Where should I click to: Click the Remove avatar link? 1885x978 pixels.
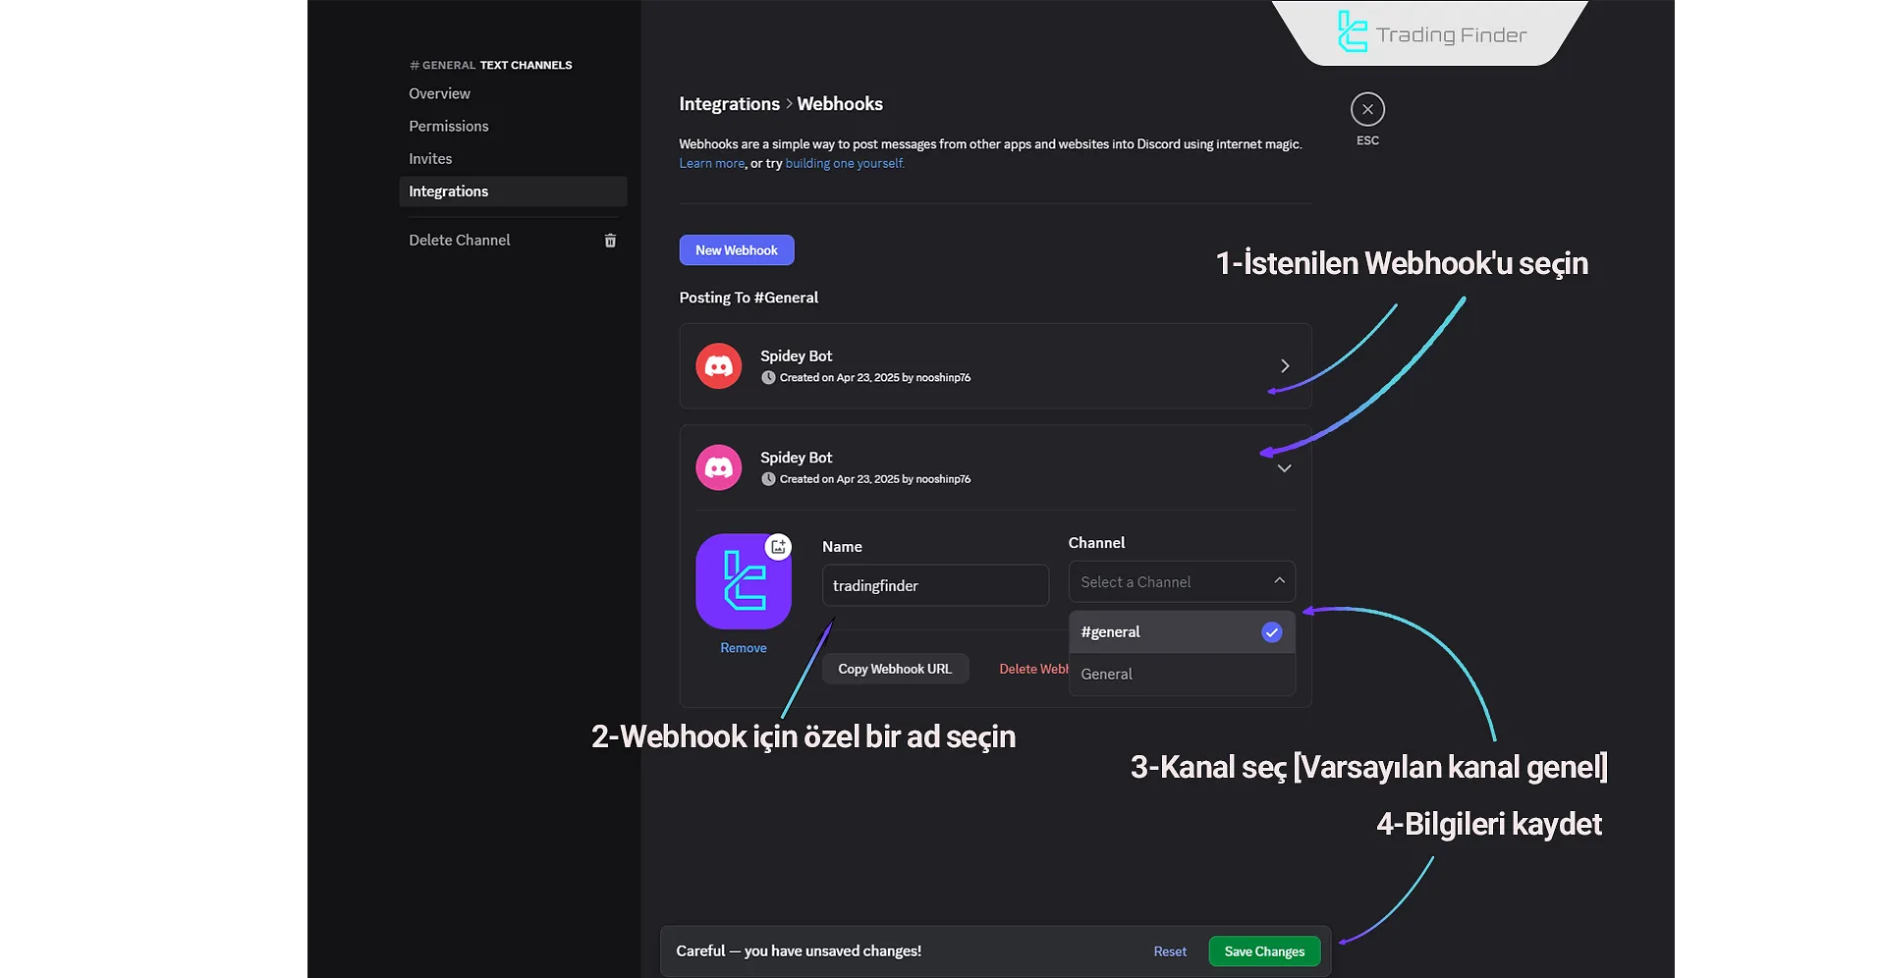pos(744,648)
